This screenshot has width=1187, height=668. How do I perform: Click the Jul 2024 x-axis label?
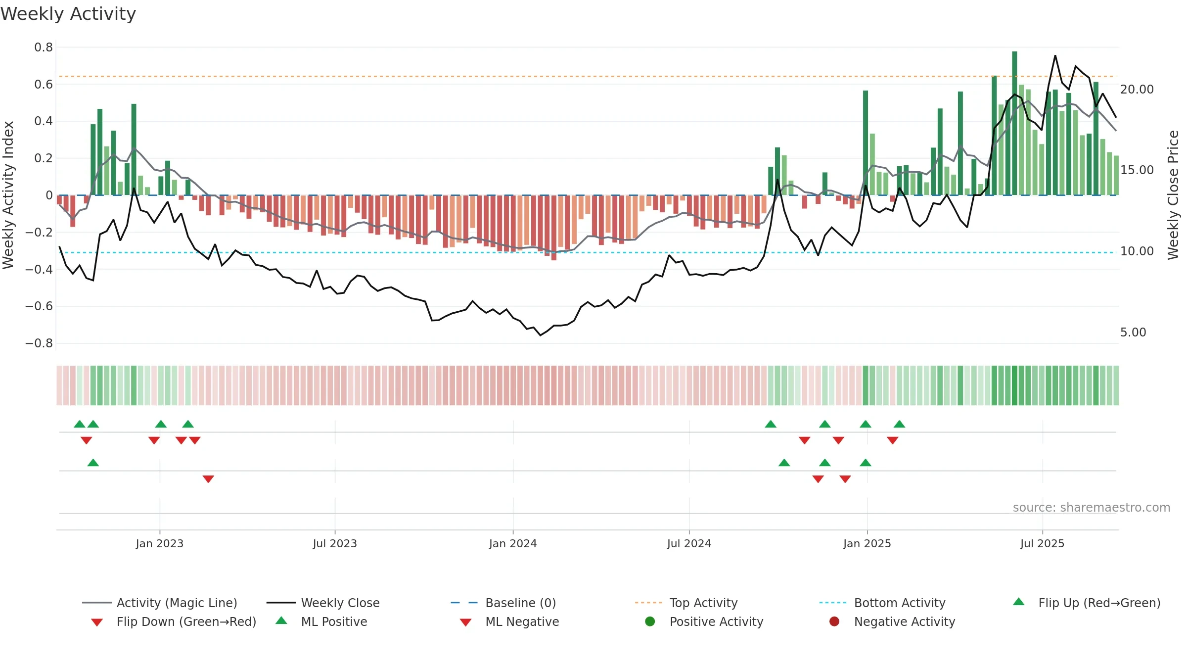tap(689, 543)
